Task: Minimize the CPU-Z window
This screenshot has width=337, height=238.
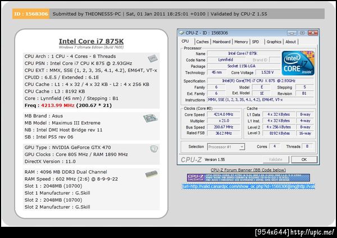Action: pos(292,33)
